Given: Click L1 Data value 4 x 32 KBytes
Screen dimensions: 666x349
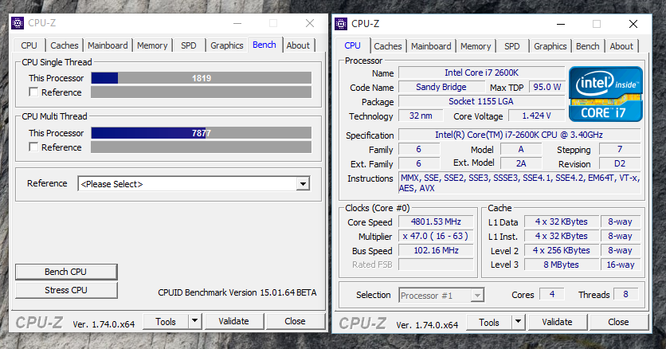Looking at the screenshot, I should (561, 222).
